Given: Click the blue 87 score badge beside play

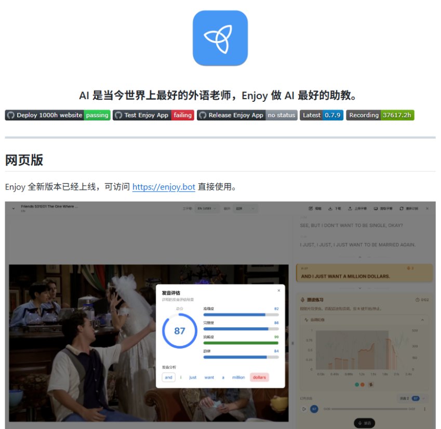Looking at the screenshot, I should pos(314,409).
